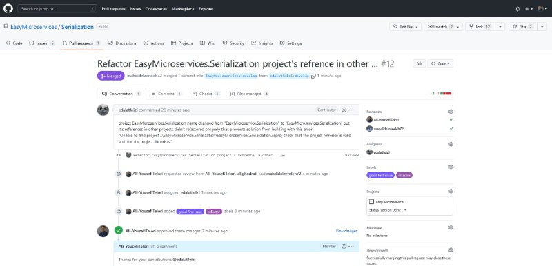Open edalatfeizi's avatar beside first comment
This screenshot has width=552, height=266.
pos(103,110)
